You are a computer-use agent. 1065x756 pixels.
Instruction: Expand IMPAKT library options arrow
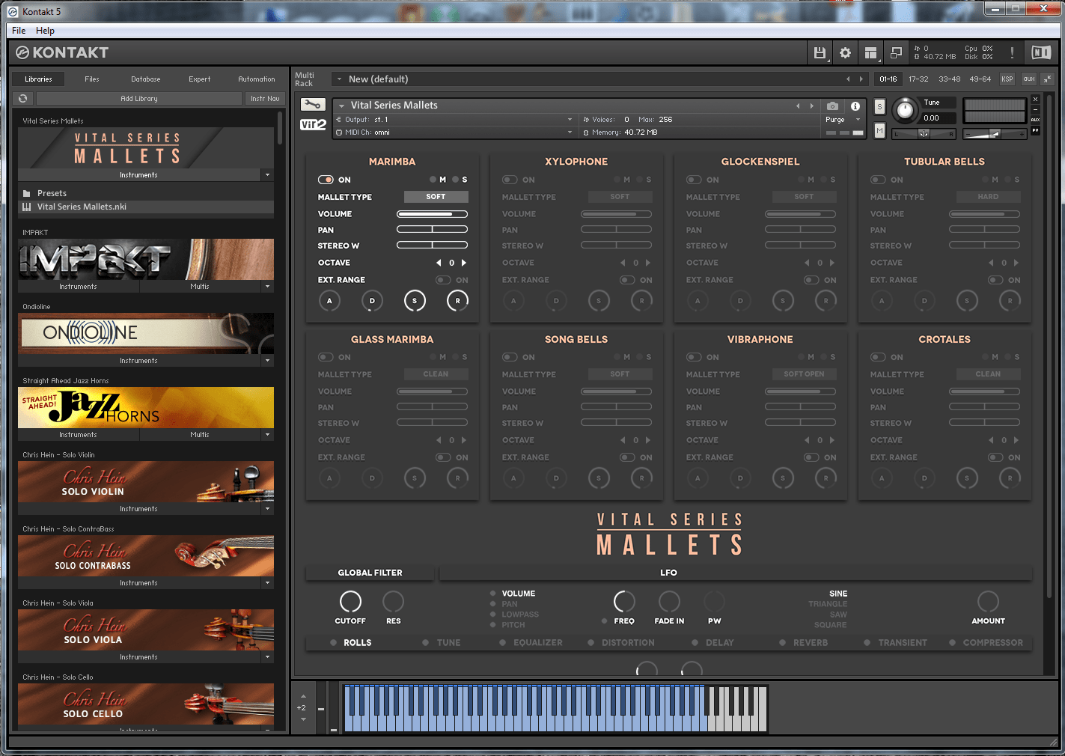coord(267,286)
